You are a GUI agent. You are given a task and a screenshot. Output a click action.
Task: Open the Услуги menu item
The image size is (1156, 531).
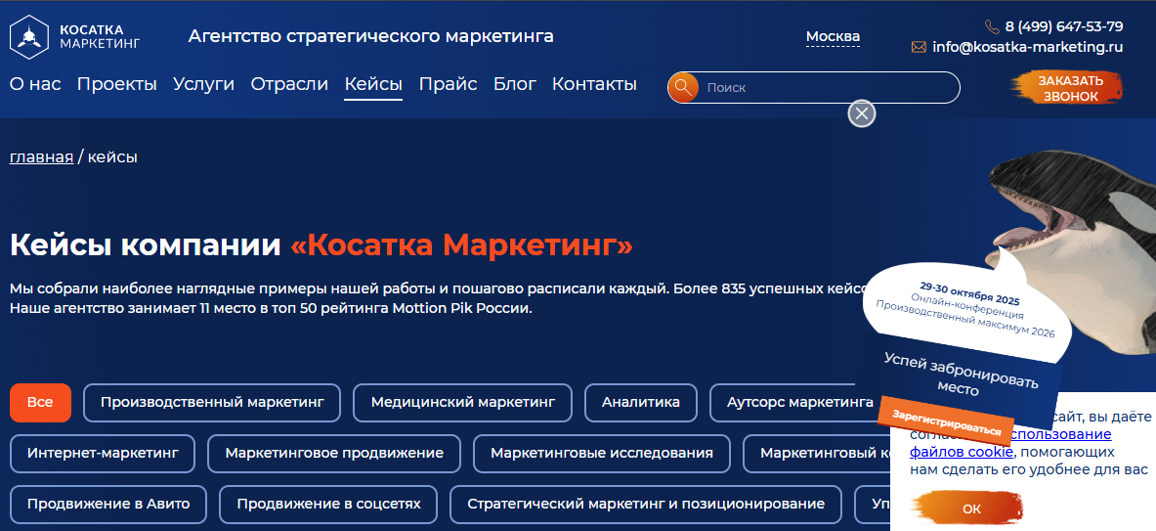click(203, 84)
